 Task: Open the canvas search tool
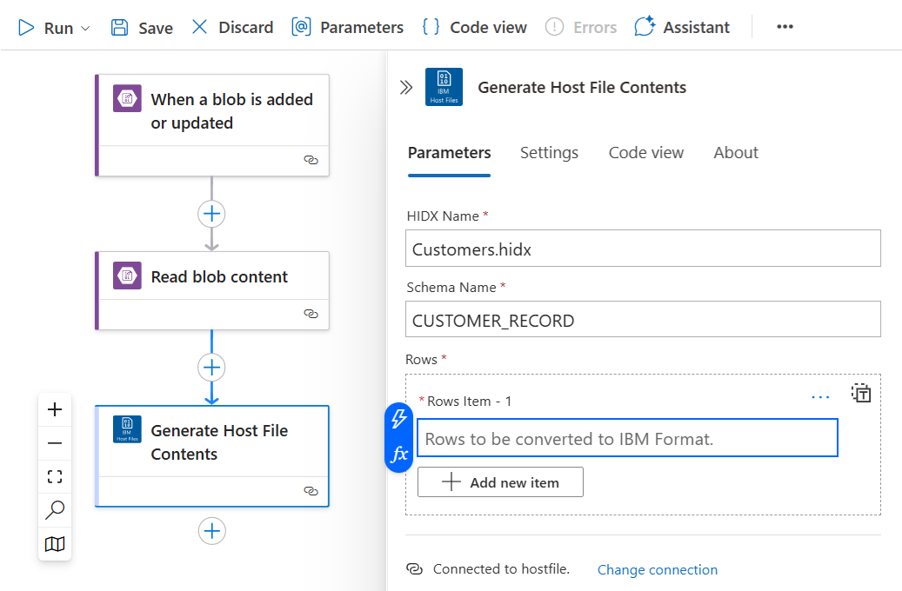pyautogui.click(x=55, y=510)
